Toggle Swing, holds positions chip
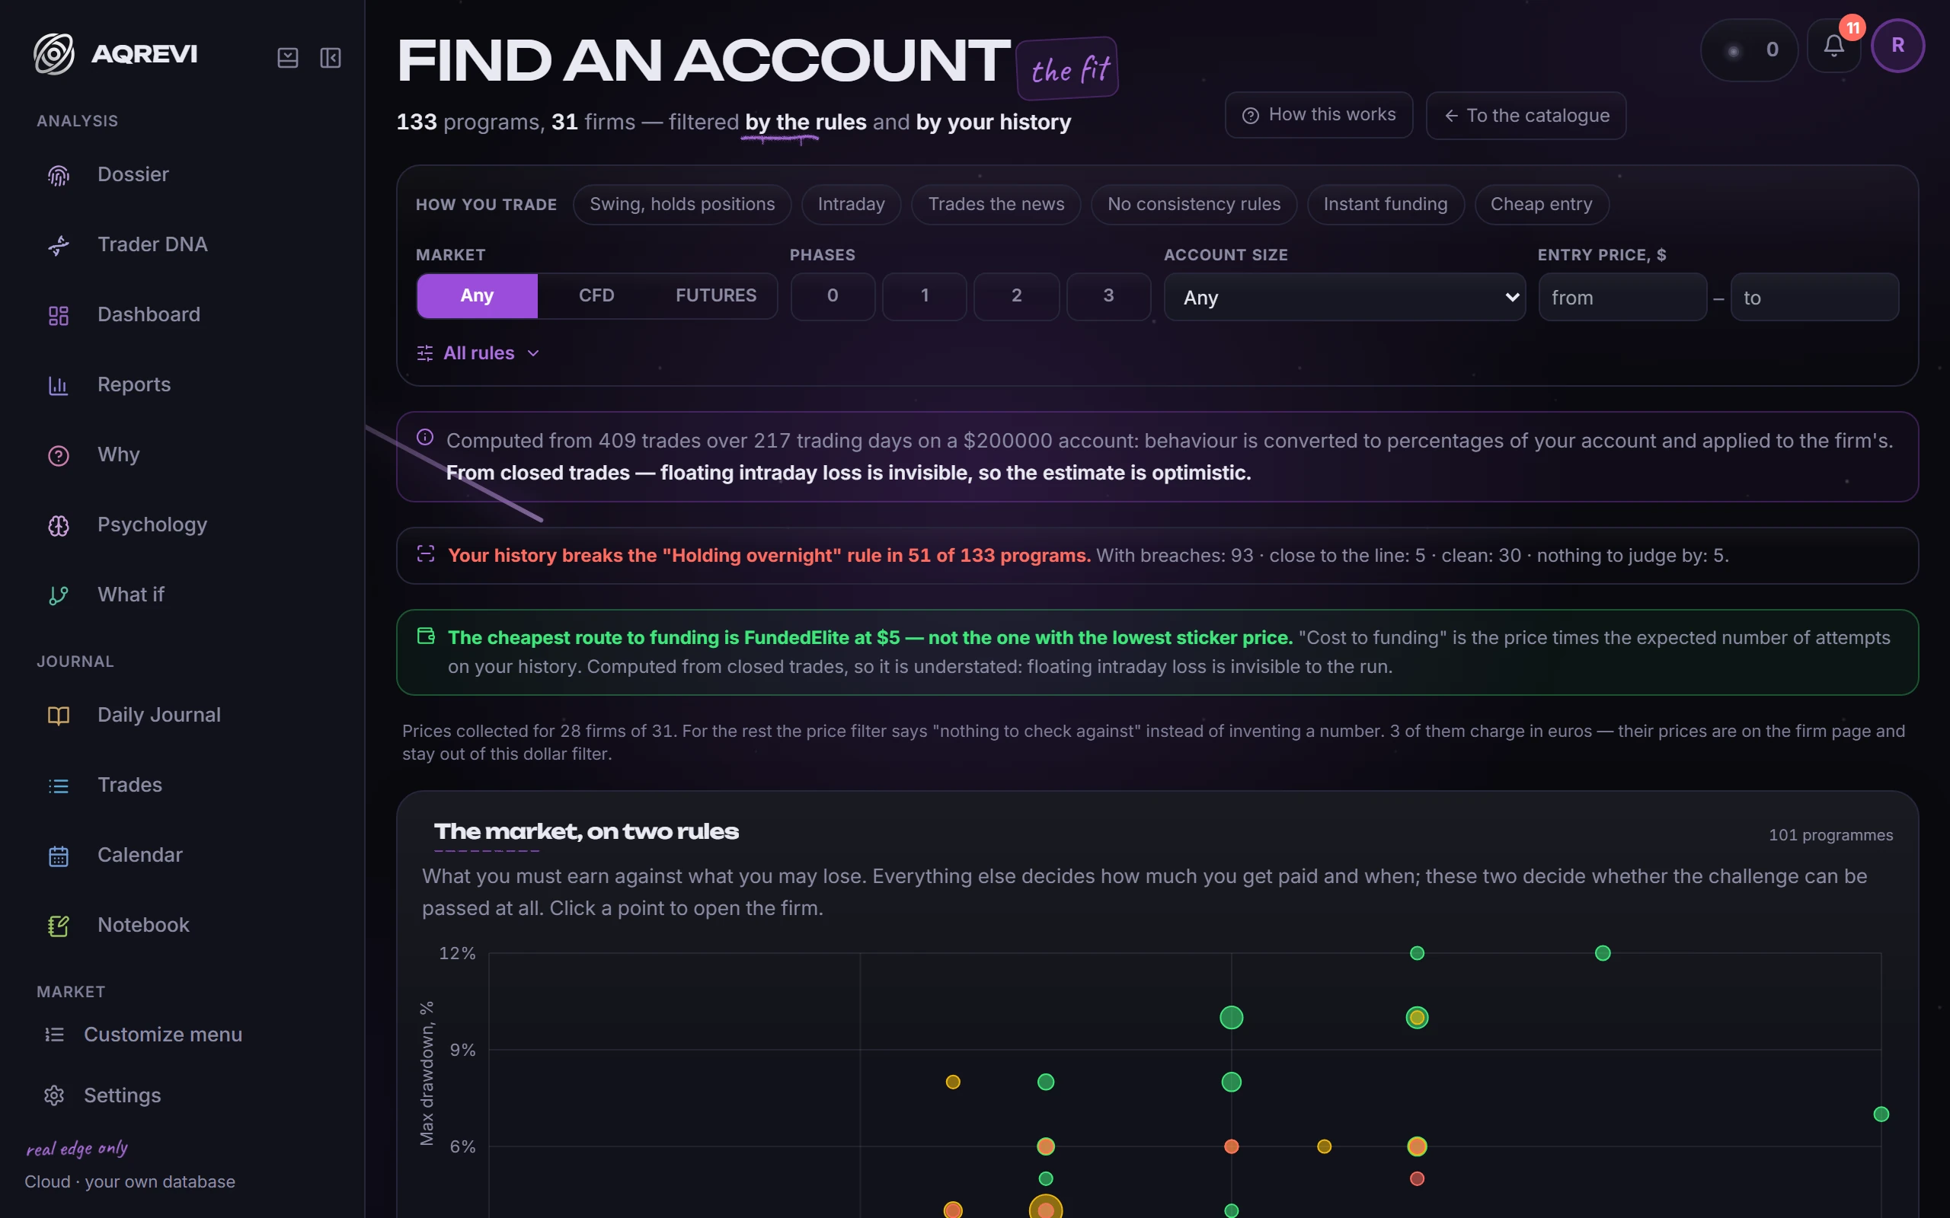The height and width of the screenshot is (1218, 1950). click(682, 205)
